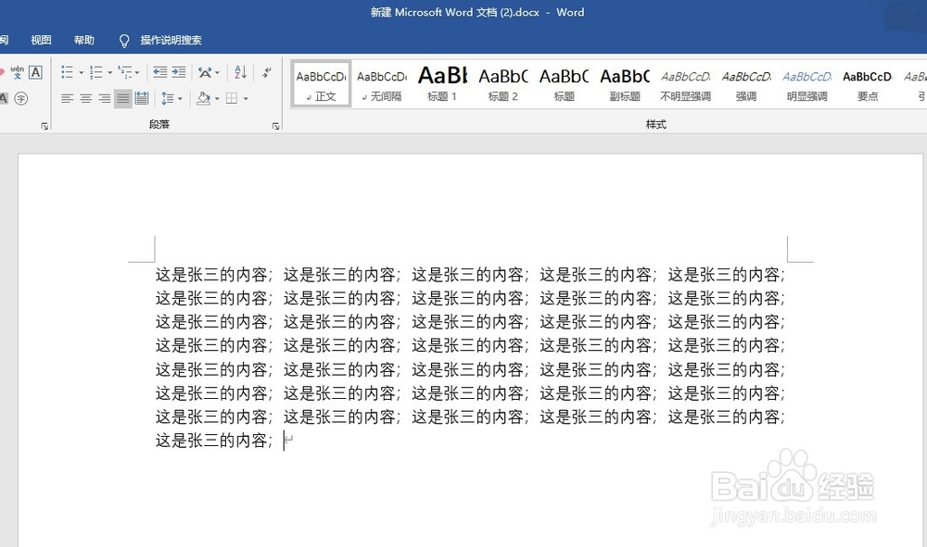Screen dimensions: 927x547
Task: Open the 帮助 menu
Action: [x=83, y=40]
